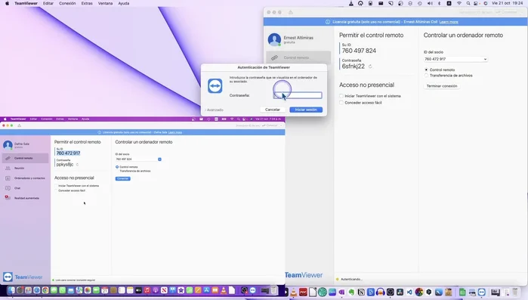The image size is (528, 300).
Task: Open the red PDF app in the local dock
Action: click(x=303, y=292)
